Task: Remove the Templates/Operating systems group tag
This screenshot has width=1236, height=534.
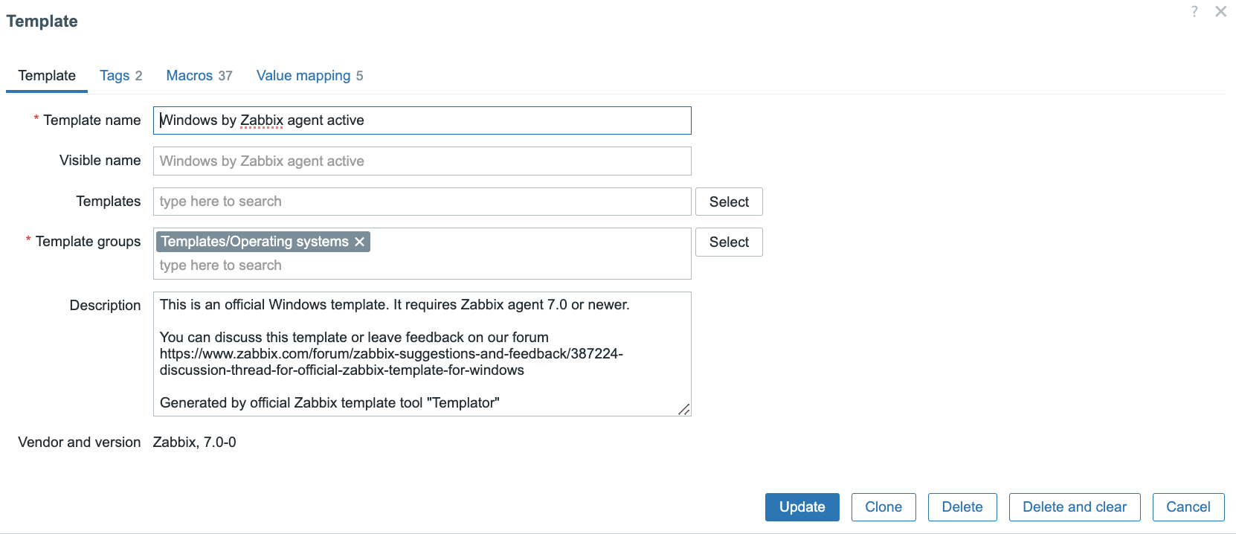Action: click(x=360, y=242)
